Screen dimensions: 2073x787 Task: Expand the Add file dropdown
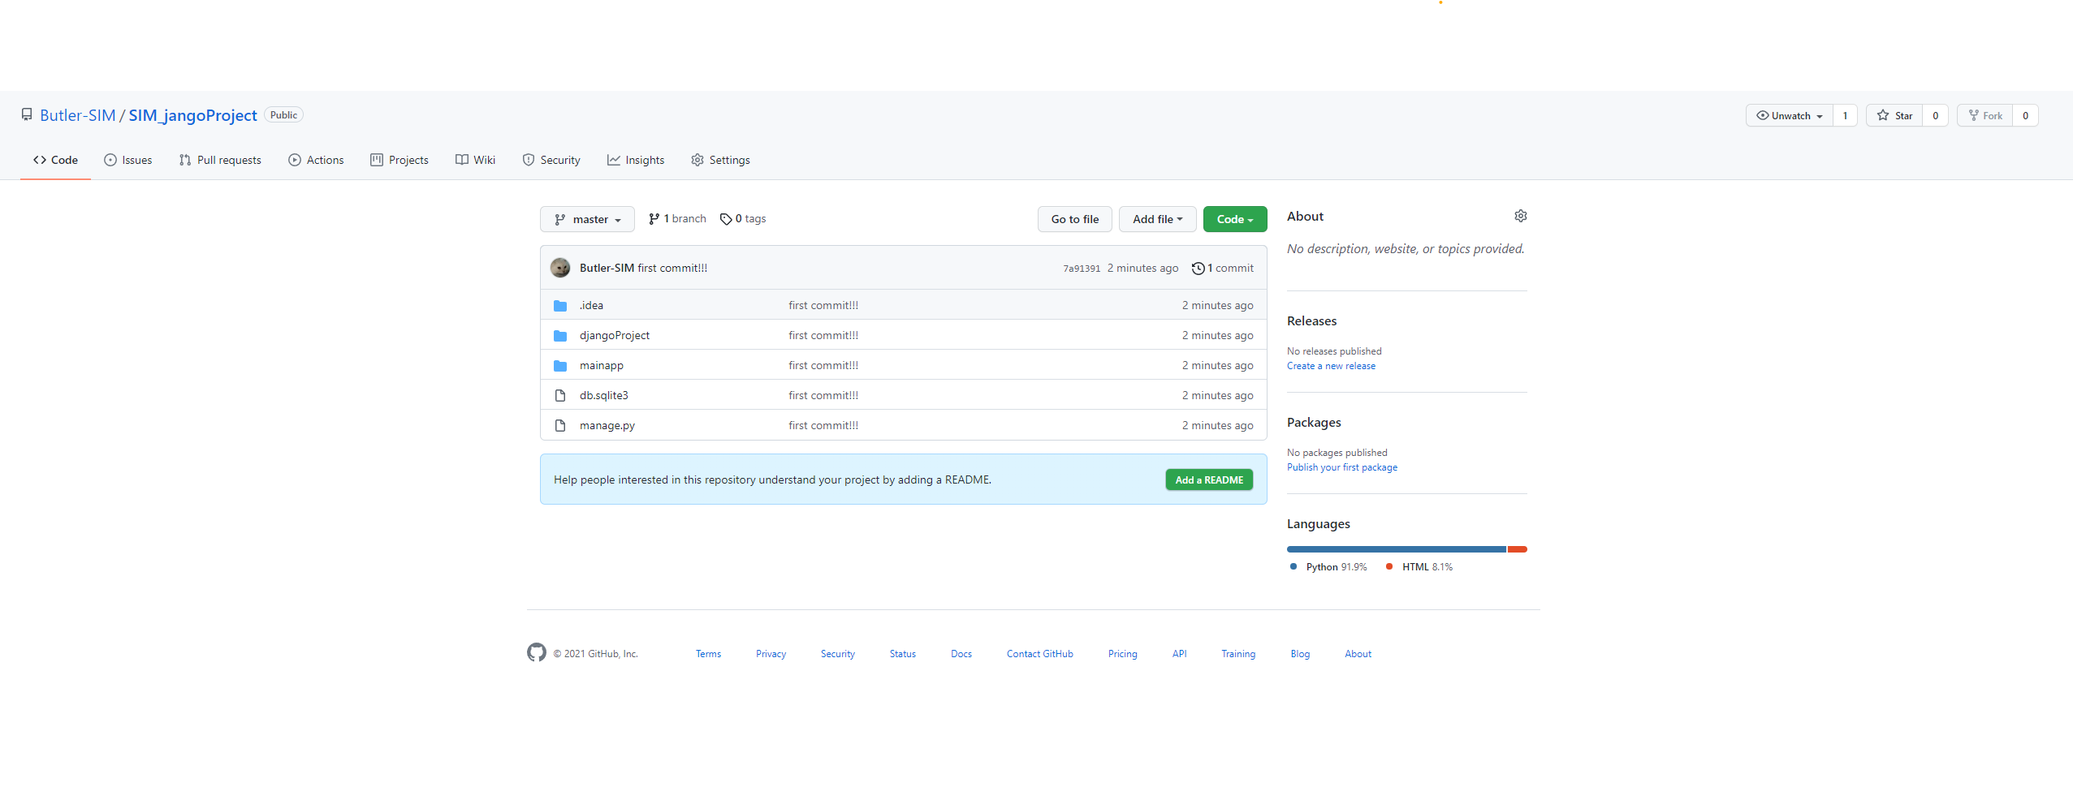pyautogui.click(x=1157, y=219)
